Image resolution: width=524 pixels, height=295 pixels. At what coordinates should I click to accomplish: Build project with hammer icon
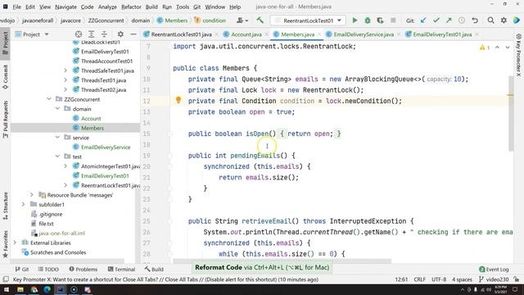pos(260,20)
